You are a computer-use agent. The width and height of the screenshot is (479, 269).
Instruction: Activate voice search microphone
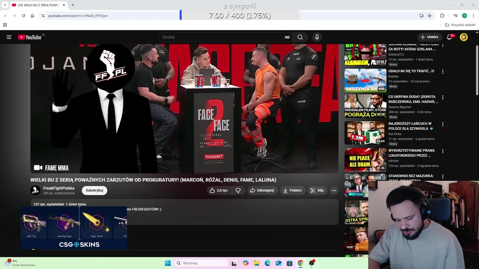[317, 37]
